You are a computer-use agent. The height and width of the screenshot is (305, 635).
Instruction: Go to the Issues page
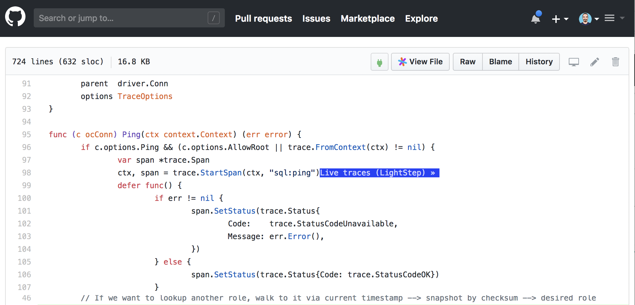click(x=316, y=18)
